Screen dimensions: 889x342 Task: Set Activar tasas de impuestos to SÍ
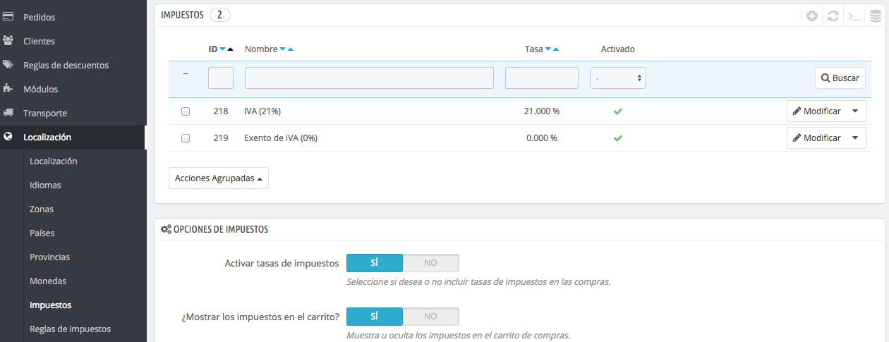click(x=375, y=263)
